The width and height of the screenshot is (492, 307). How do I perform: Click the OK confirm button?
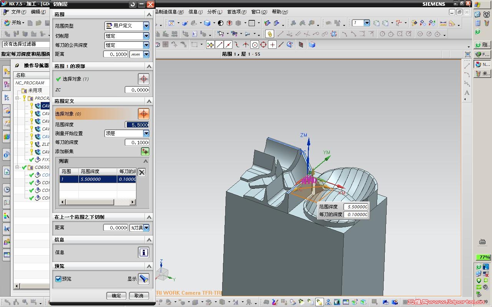(x=116, y=296)
